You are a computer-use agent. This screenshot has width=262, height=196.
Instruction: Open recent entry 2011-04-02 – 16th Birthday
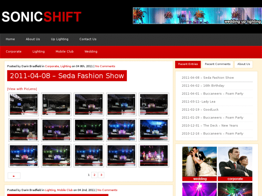(203, 86)
